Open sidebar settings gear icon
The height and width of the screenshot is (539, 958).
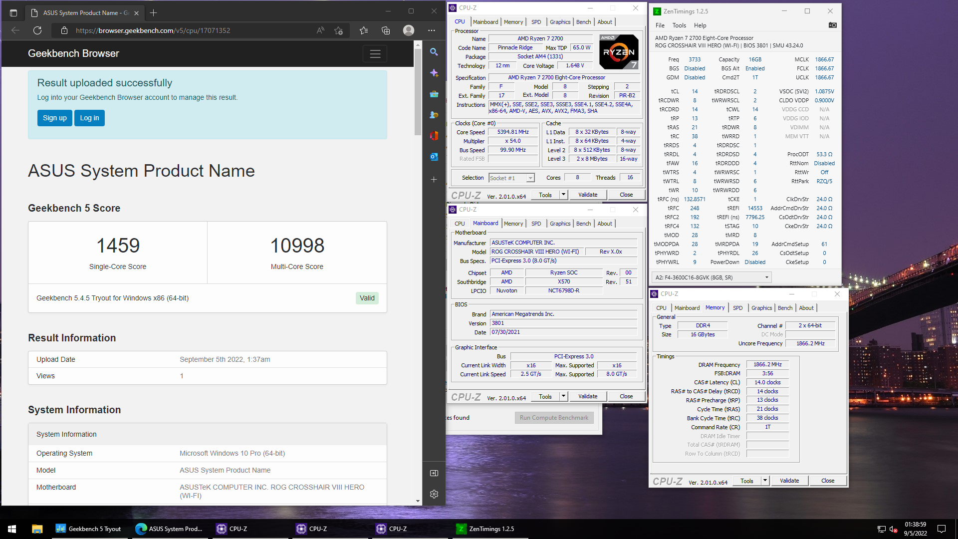434,494
